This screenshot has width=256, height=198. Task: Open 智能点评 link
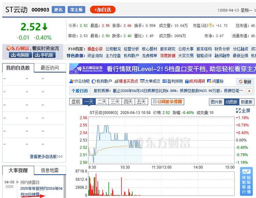pos(204,56)
